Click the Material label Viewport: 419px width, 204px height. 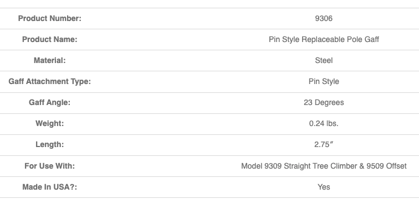pos(50,60)
